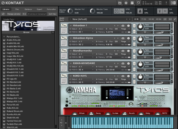The image size is (178, 129).
Task: Select next instrument arrow on Akkordeon 1
Action: click(x=118, y=26)
